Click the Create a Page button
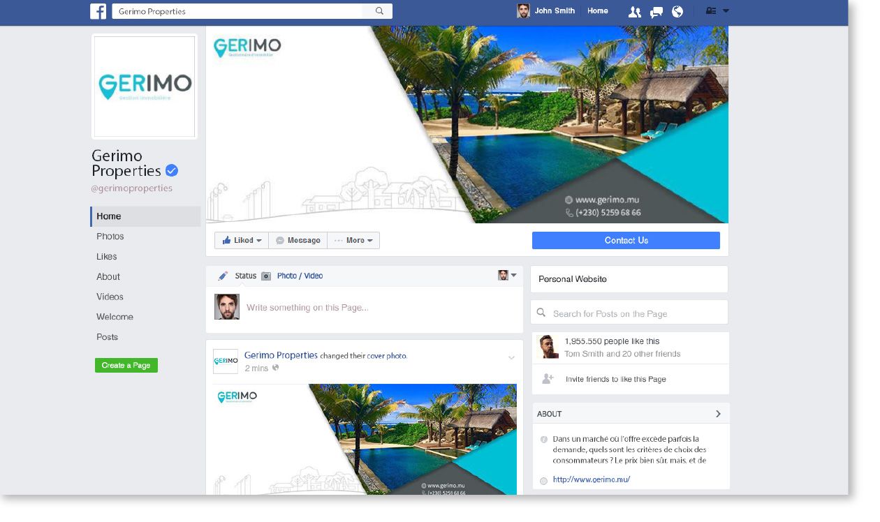Image resolution: width=880 pixels, height=522 pixels. pos(126,365)
